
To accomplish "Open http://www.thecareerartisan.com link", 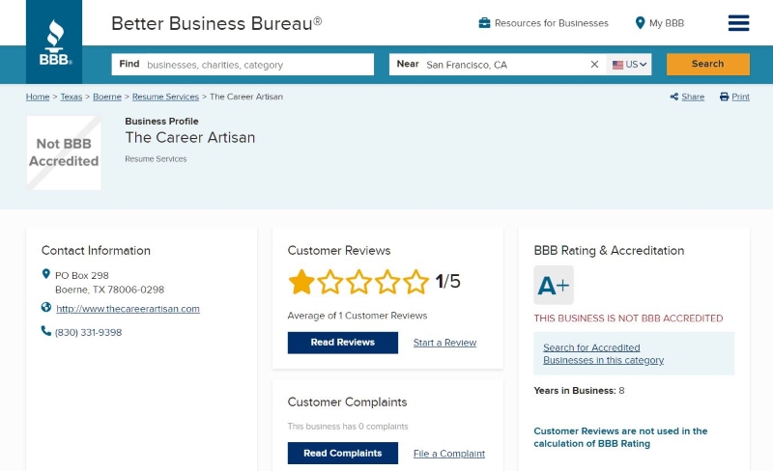I will tap(128, 309).
